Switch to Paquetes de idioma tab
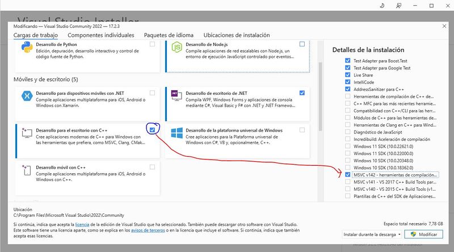Screen dimensions: 454x252 coord(169,35)
